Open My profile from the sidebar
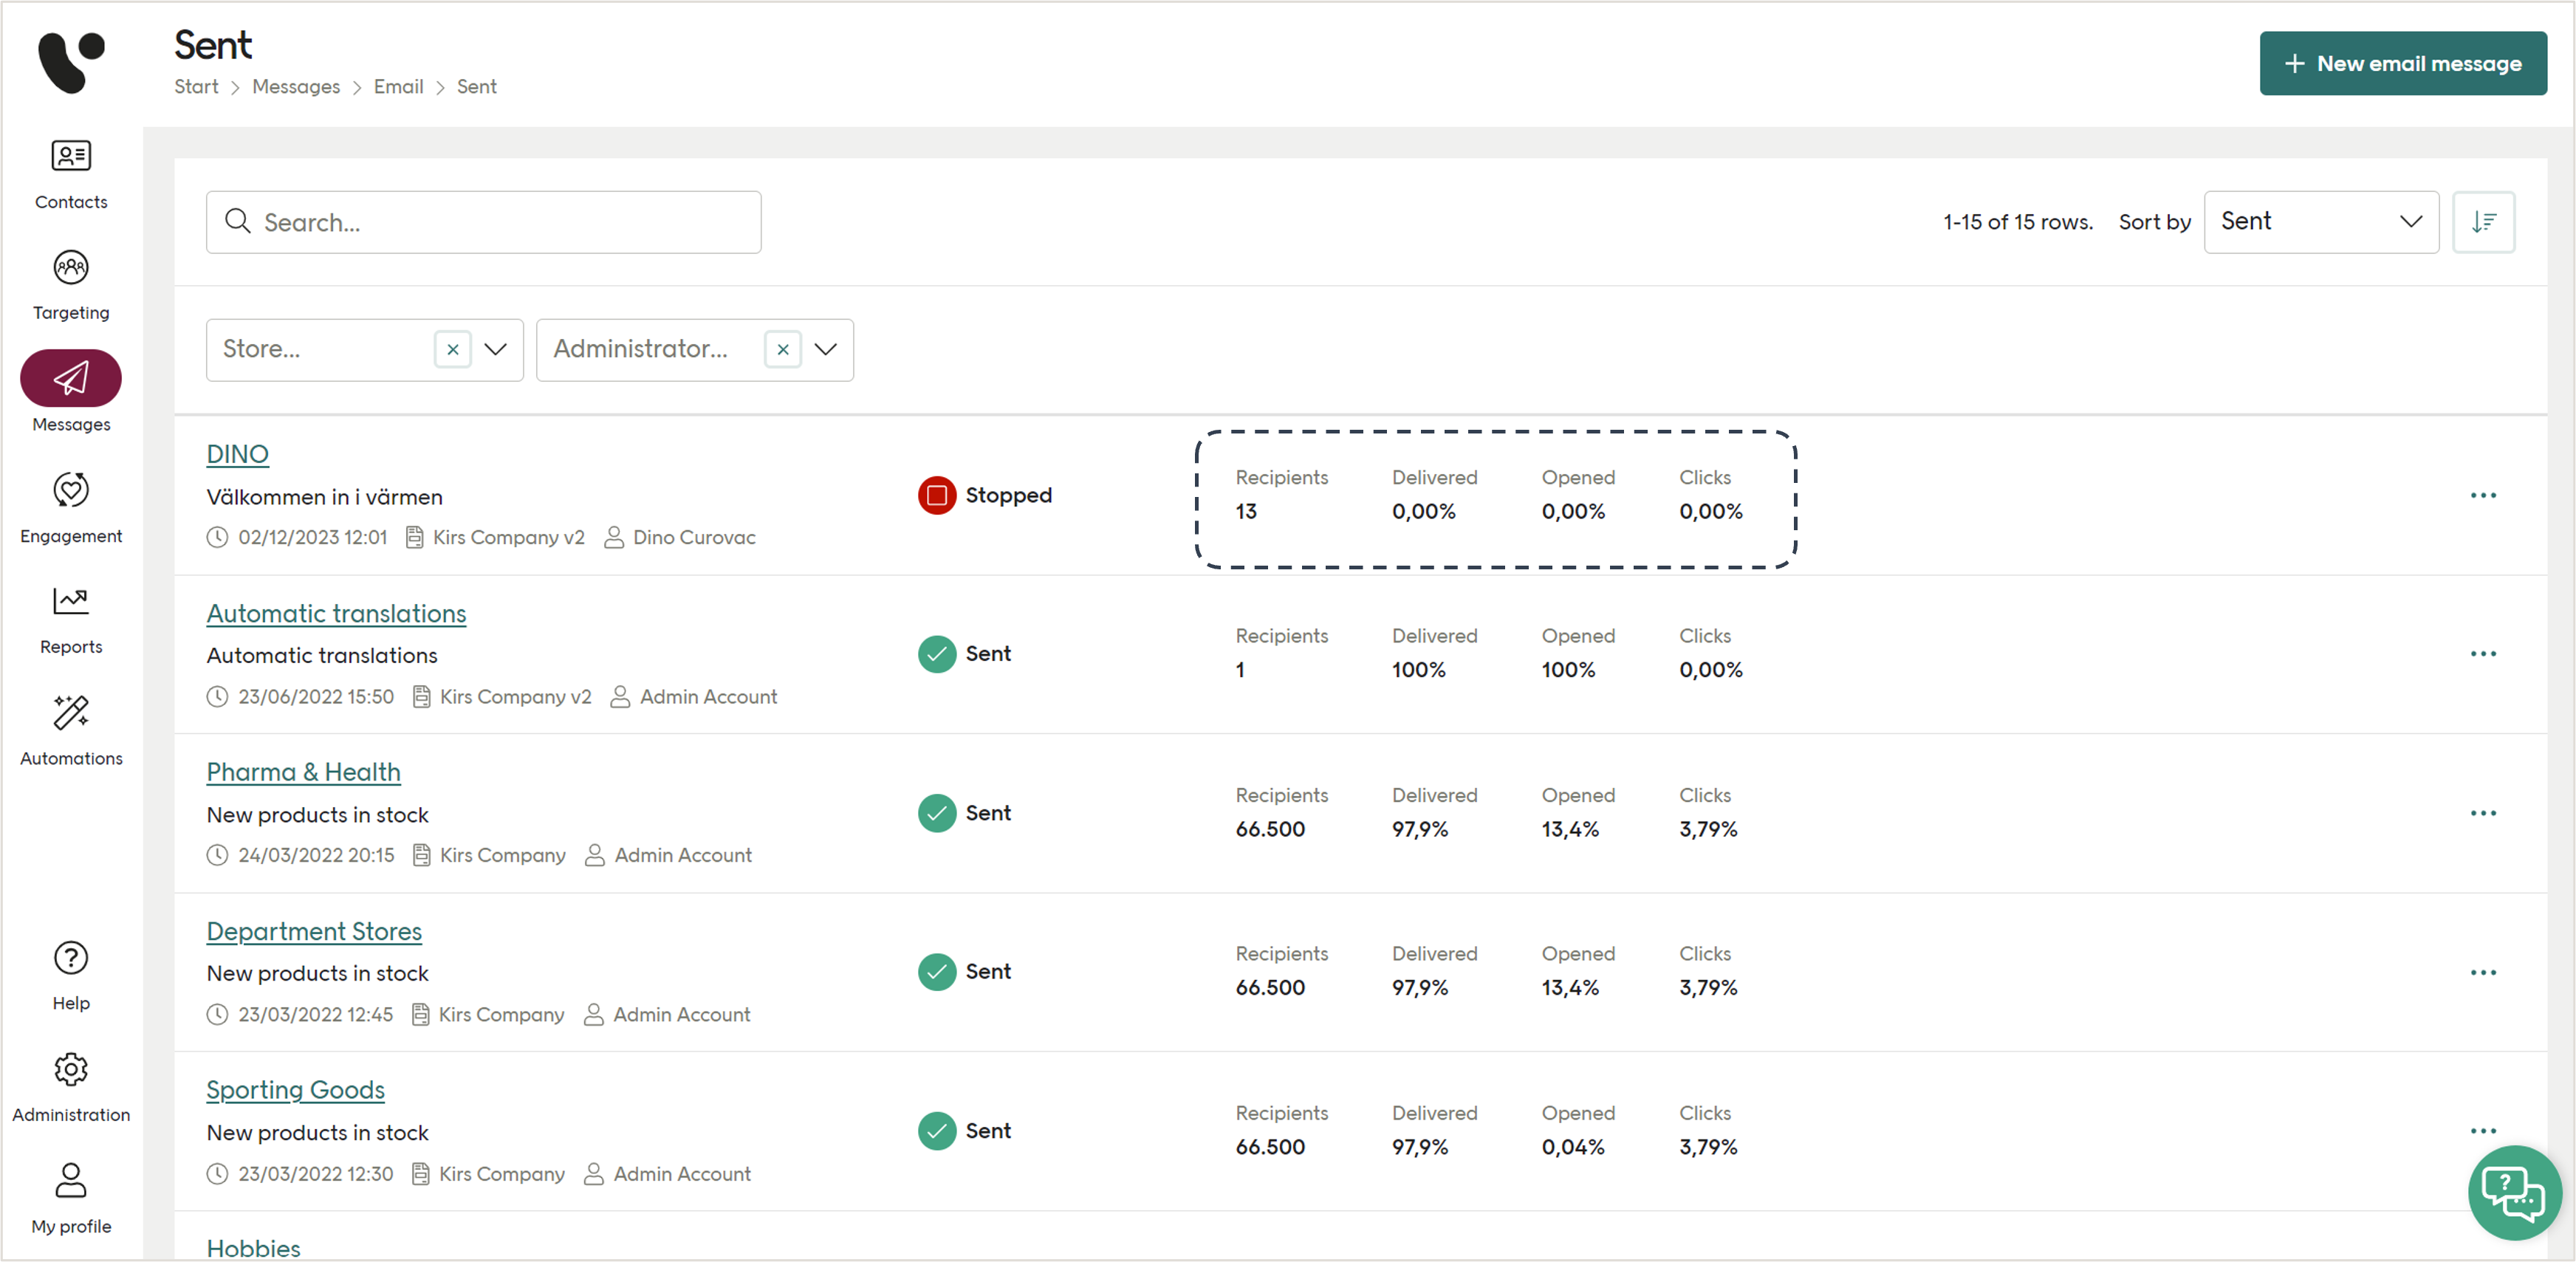This screenshot has width=2576, height=1262. point(70,1197)
